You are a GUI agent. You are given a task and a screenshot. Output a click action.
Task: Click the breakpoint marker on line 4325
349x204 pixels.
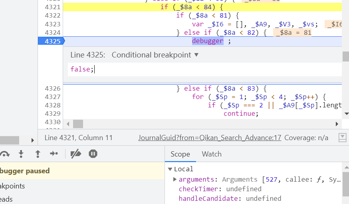click(52, 41)
